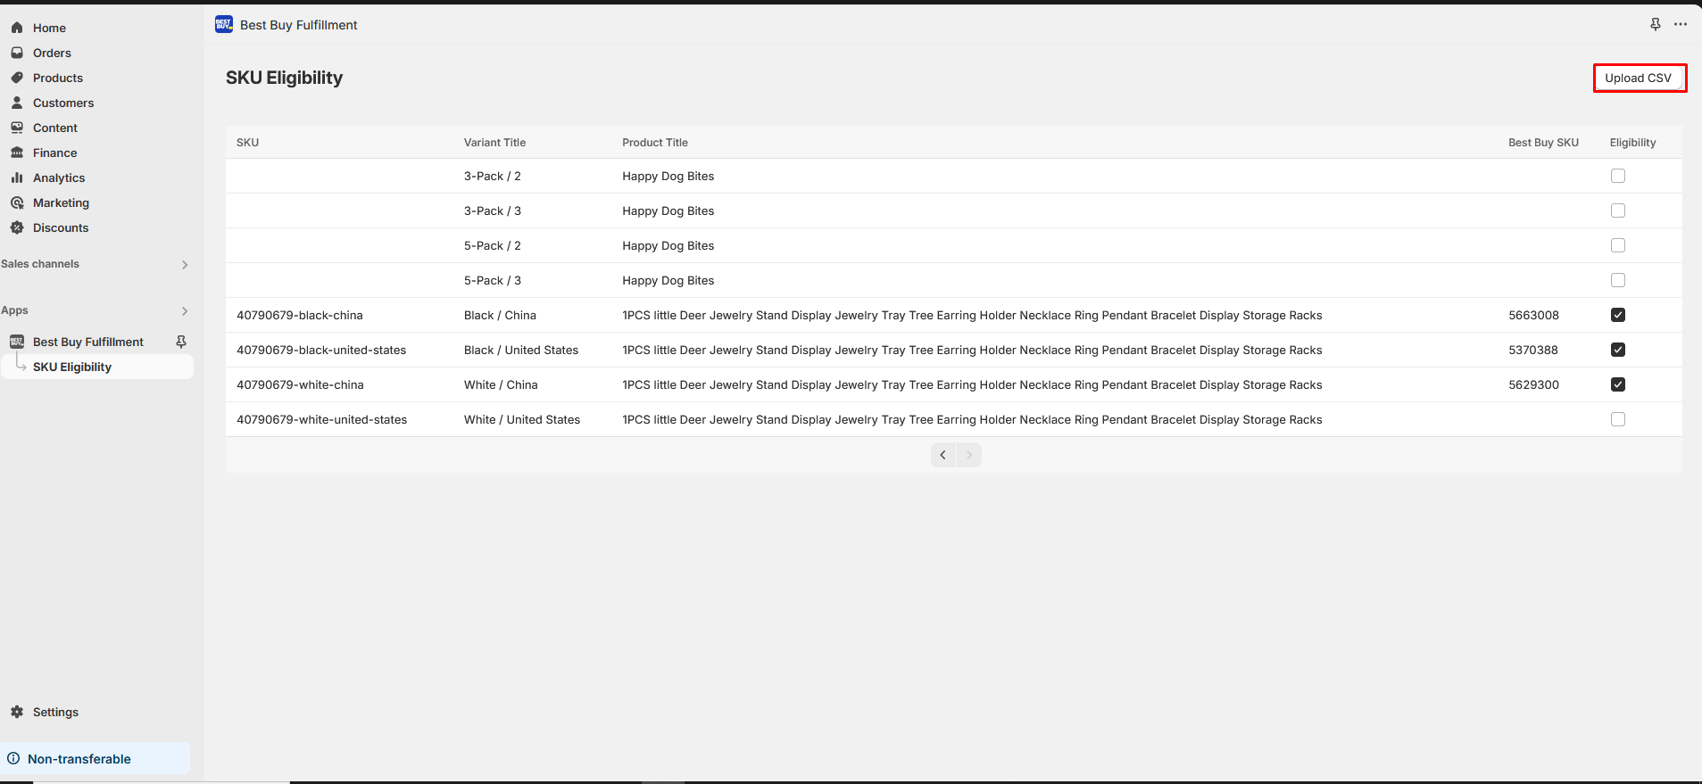Image resolution: width=1702 pixels, height=784 pixels.
Task: Click the Non-transferable notice link
Action: point(79,759)
